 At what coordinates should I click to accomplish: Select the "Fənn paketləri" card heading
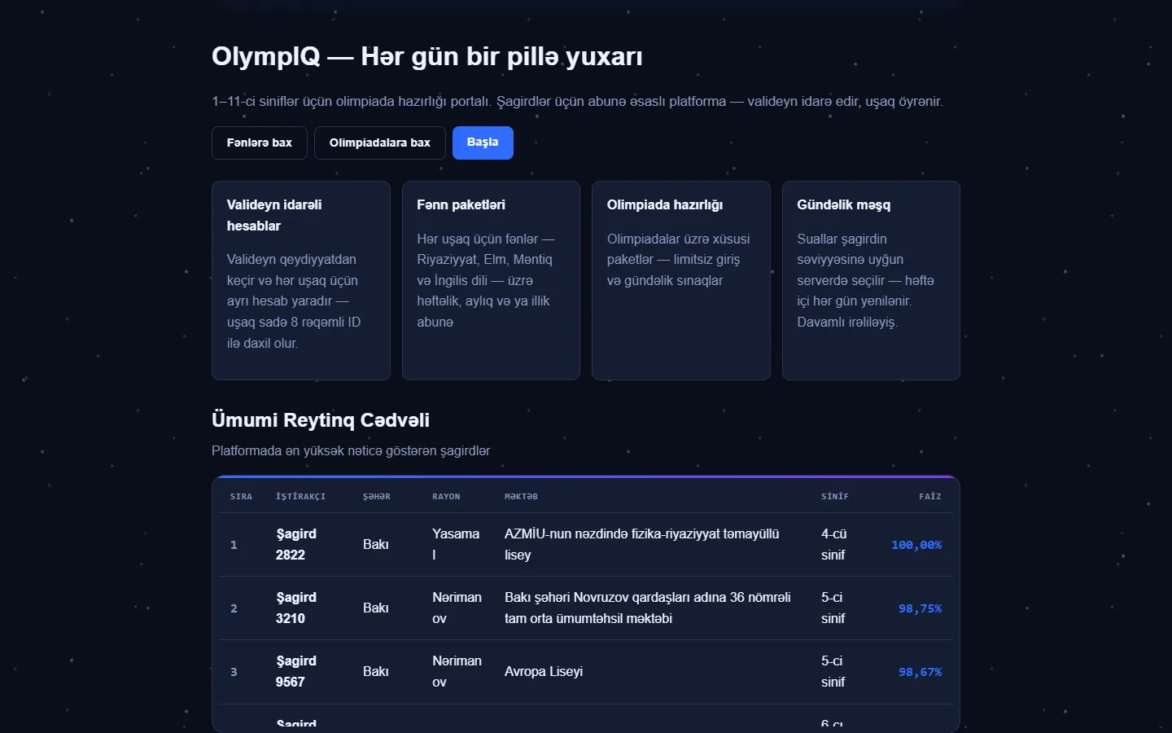461,205
